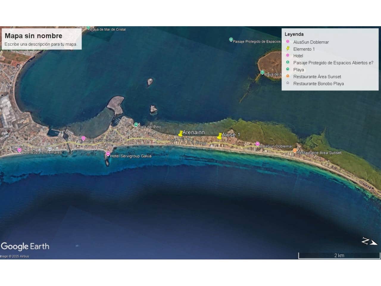381x286 pixels.
Task: Click the green beach marker on the island
Action: click(262, 72)
